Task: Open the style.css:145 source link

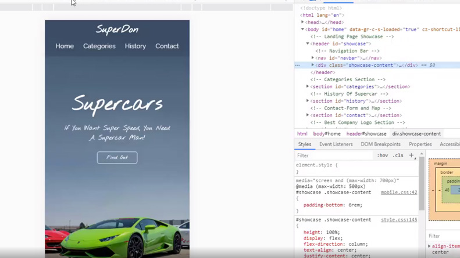Action: [x=399, y=220]
